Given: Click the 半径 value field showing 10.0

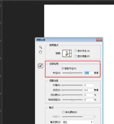Looking at the screenshot, I should pos(89,73).
